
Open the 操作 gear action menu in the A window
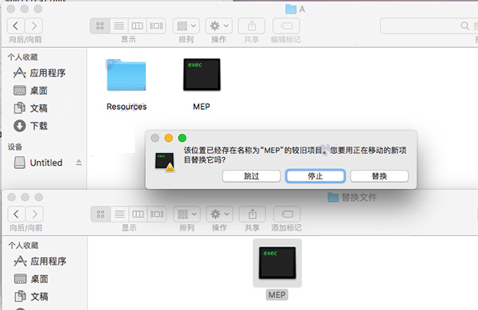pos(219,26)
